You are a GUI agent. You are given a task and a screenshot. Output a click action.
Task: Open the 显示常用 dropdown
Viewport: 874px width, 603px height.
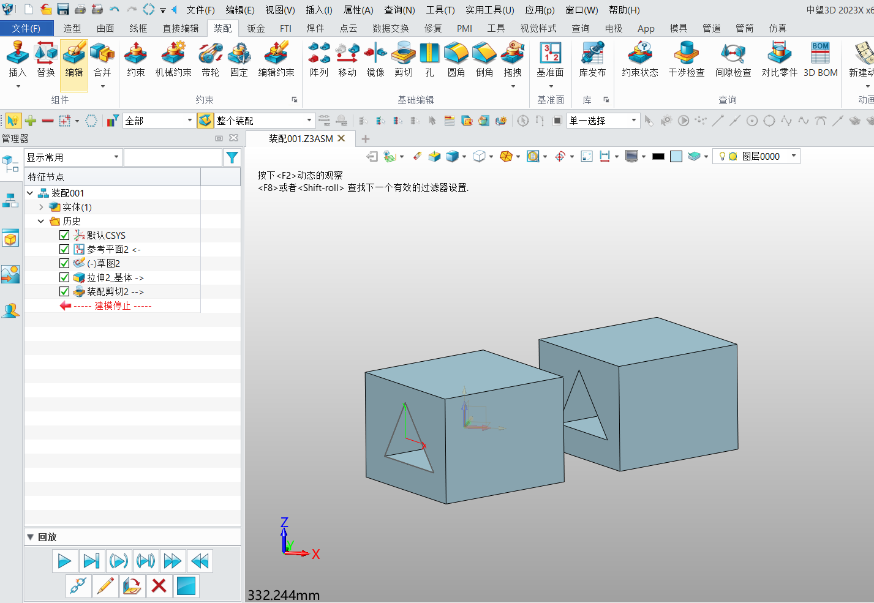point(116,157)
